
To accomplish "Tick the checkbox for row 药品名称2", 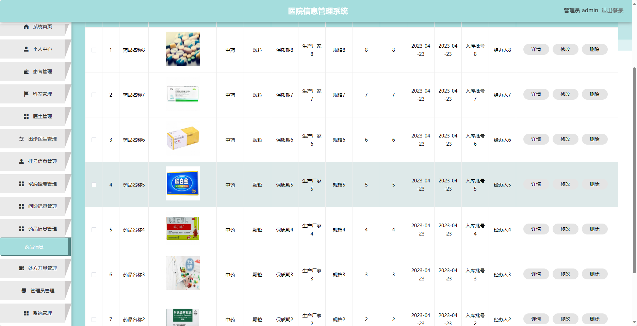I will coord(94,320).
